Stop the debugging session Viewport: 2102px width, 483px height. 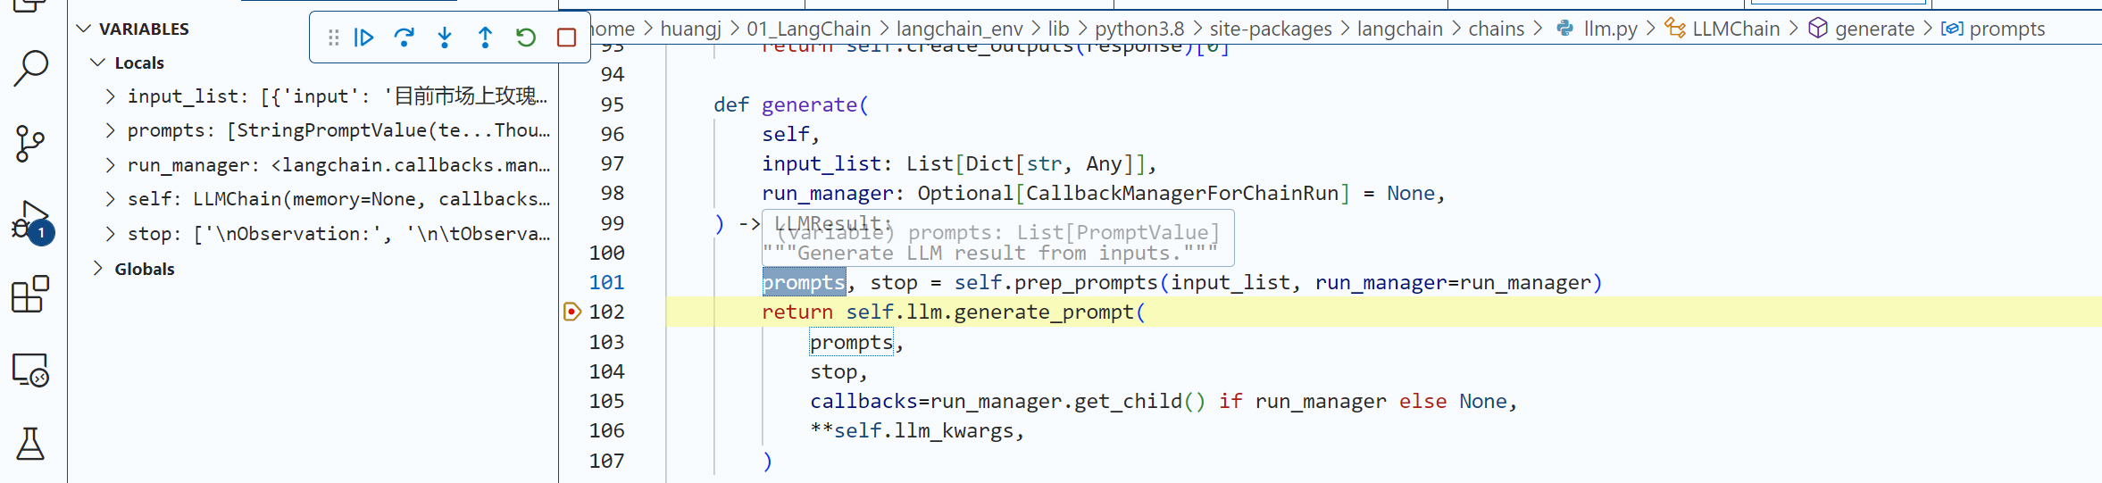coord(566,37)
